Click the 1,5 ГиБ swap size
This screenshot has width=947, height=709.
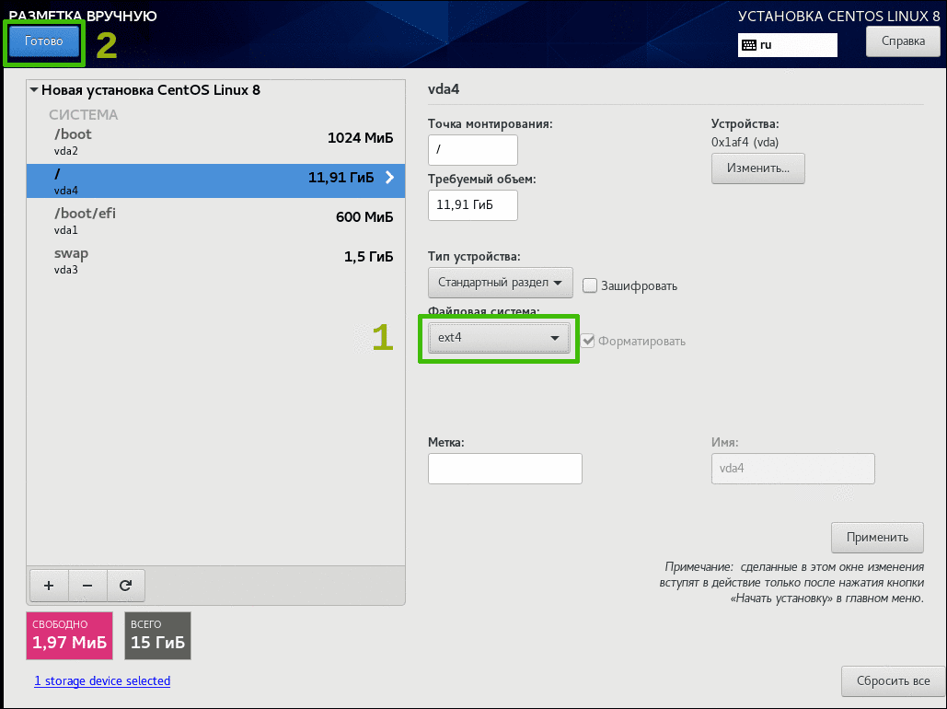coord(368,257)
